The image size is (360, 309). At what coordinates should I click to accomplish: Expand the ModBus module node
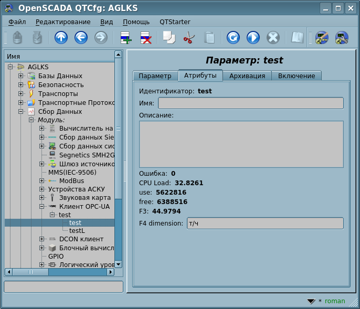[41, 181]
